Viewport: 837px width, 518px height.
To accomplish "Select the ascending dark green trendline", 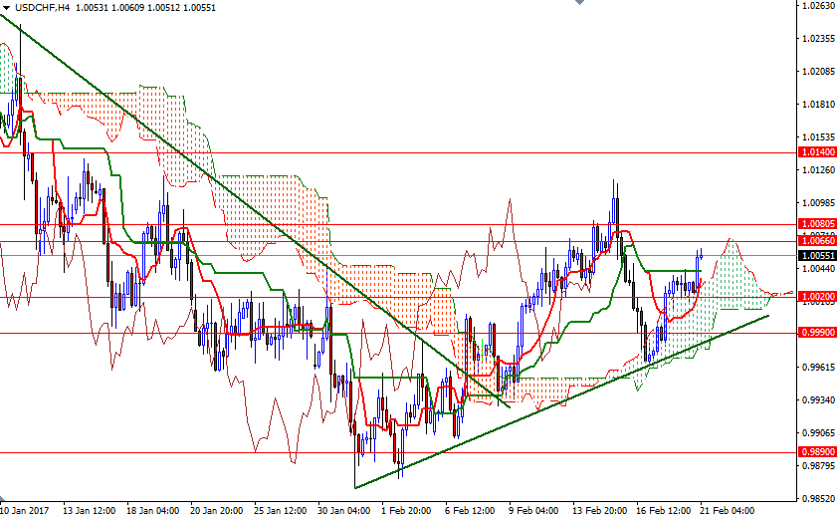I will pos(560,401).
